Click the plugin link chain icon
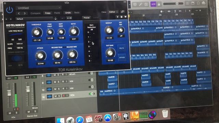 pyautogui.click(x=123, y=12)
